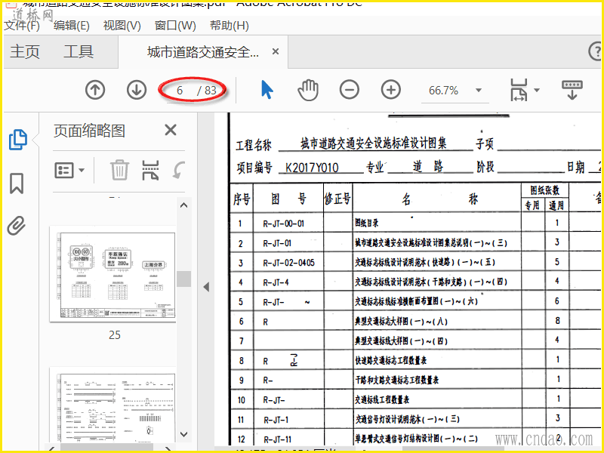The height and width of the screenshot is (453, 604).
Task: Open the help question mark icon
Action: [x=596, y=51]
